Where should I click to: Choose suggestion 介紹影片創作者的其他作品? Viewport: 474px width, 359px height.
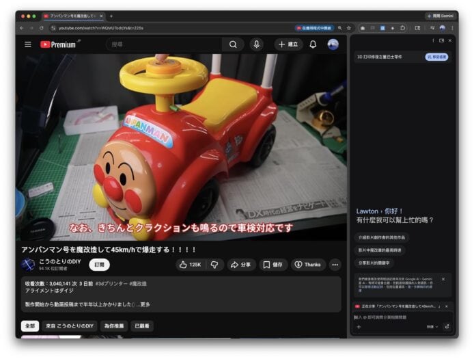(382, 237)
